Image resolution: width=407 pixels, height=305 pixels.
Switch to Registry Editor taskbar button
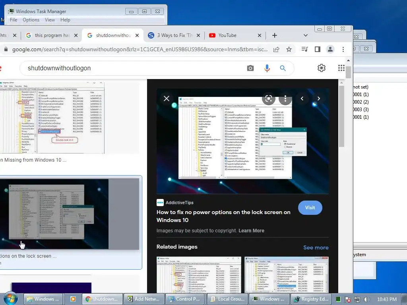[x=311, y=299]
